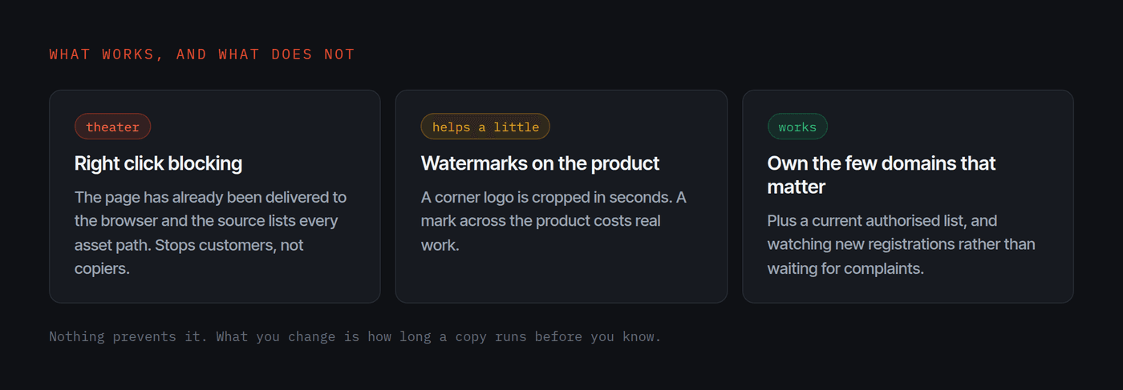Screen dimensions: 1123x390
Task: Select the corner logo cropped paragraph
Action: point(553,220)
